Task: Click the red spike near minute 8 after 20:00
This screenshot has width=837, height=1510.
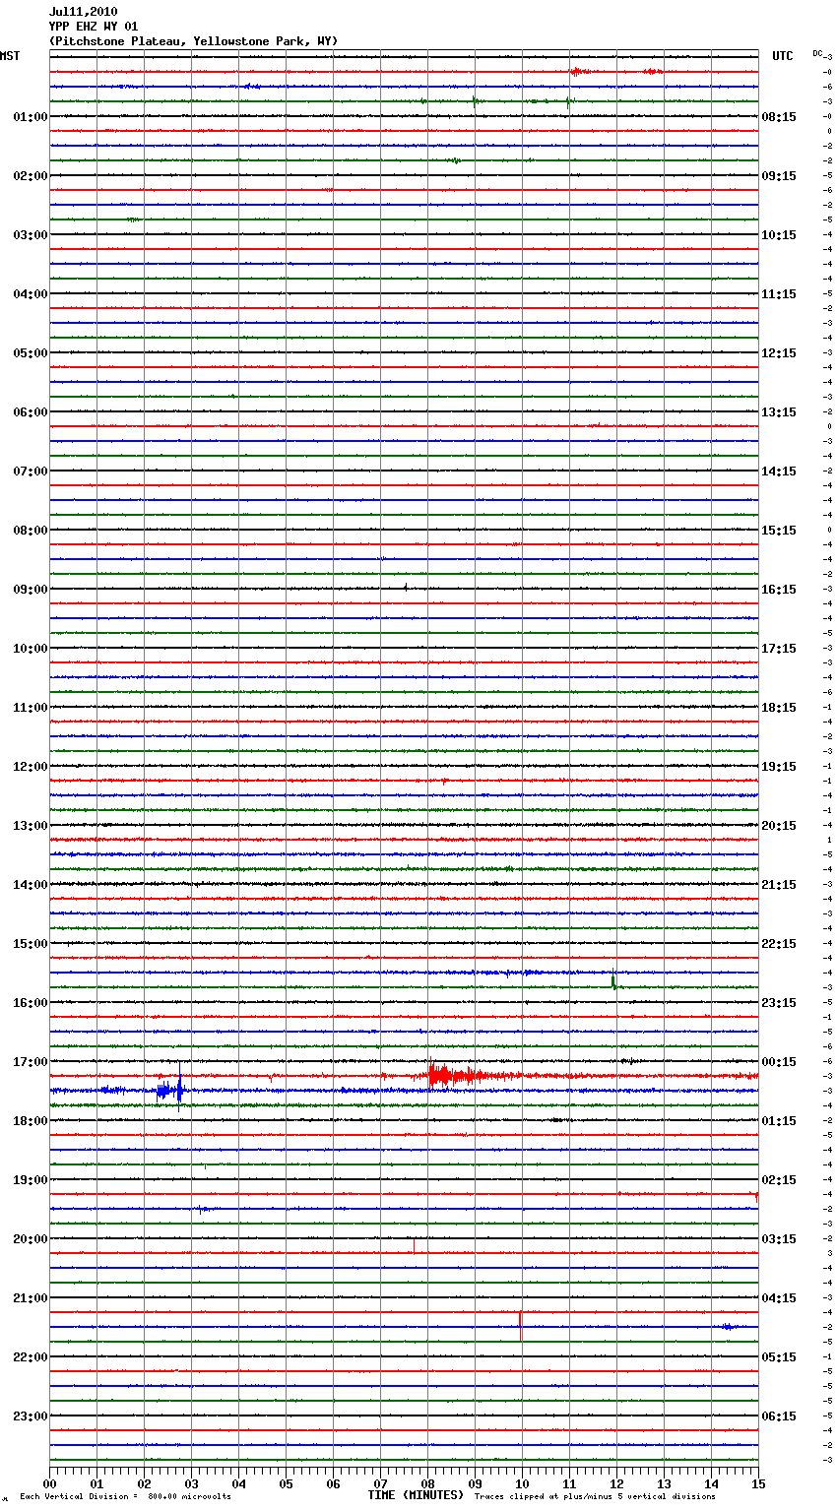Action: [x=414, y=1246]
